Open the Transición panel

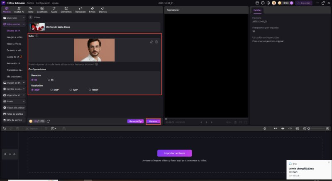[x=80, y=10]
